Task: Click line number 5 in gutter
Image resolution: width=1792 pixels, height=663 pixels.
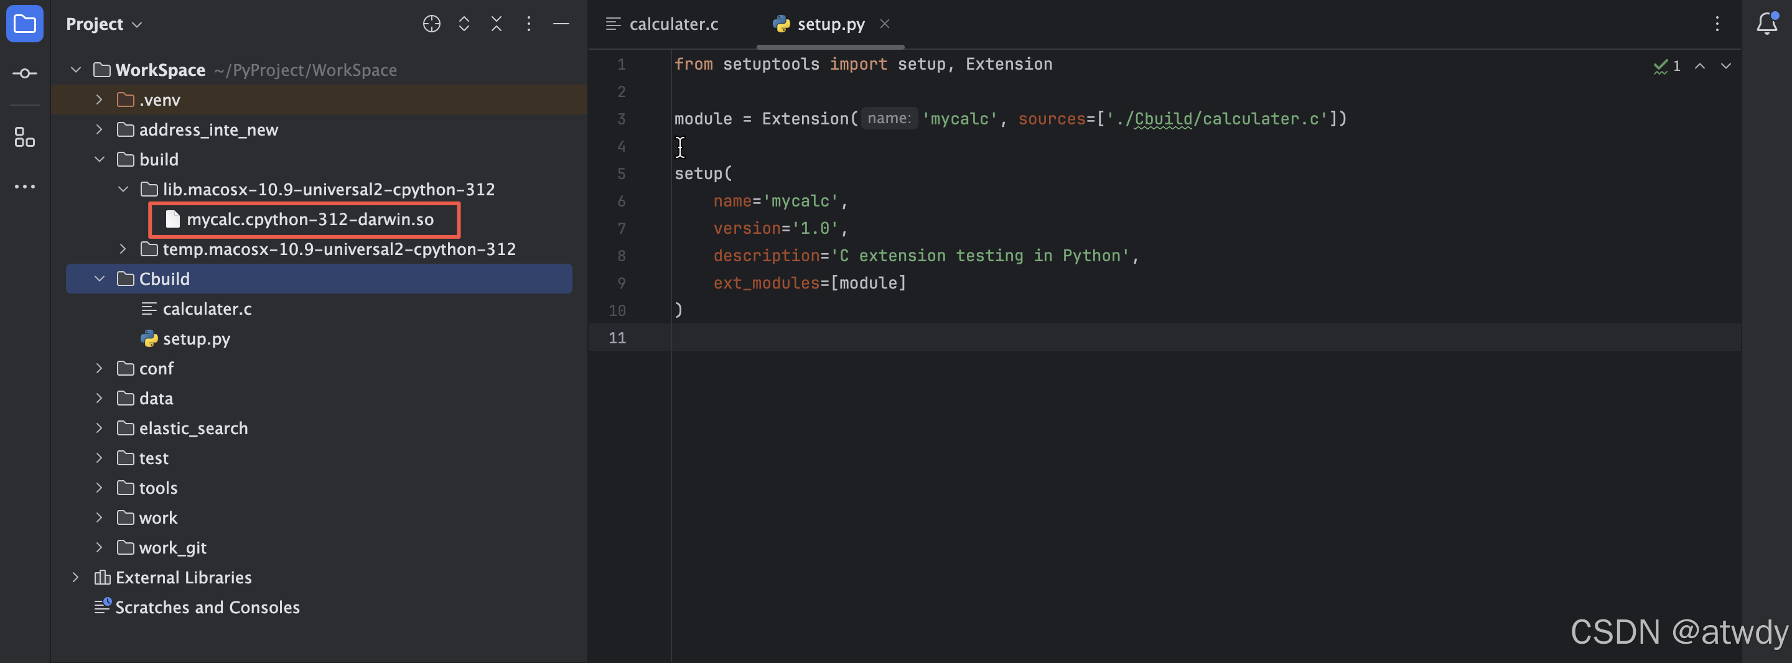Action: (x=621, y=174)
